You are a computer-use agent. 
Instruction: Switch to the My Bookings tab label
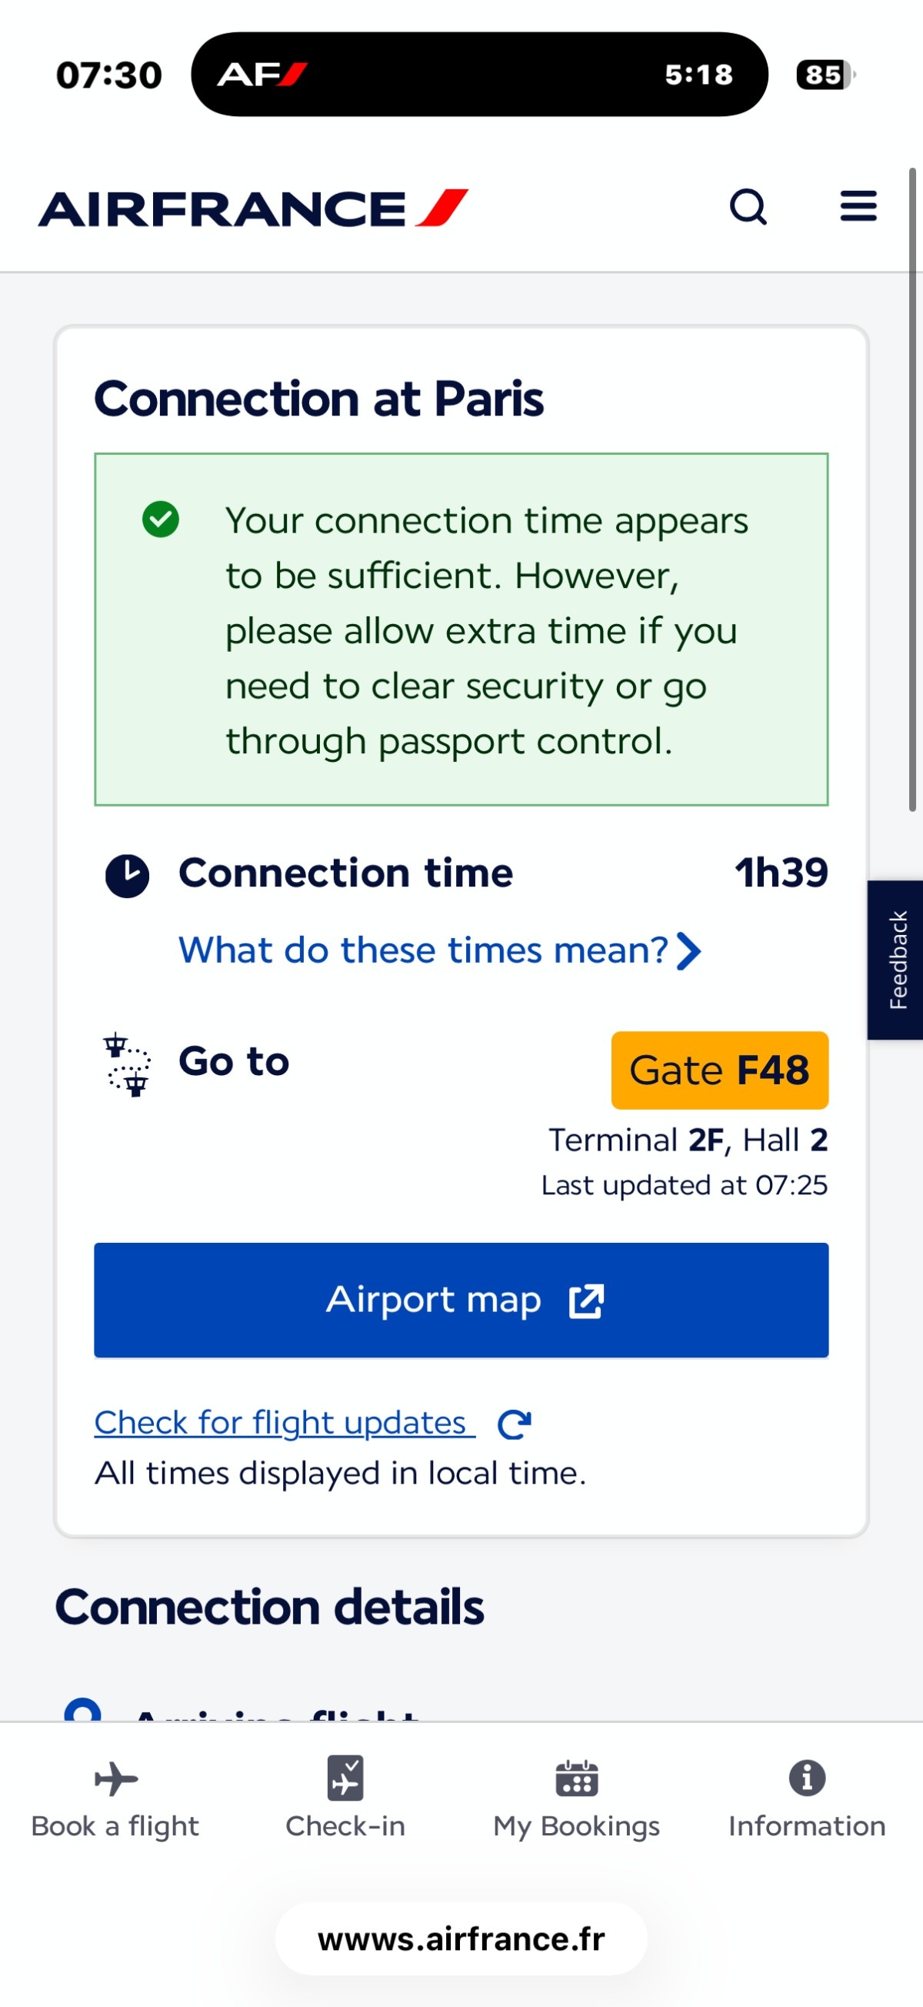pyautogui.click(x=576, y=1826)
